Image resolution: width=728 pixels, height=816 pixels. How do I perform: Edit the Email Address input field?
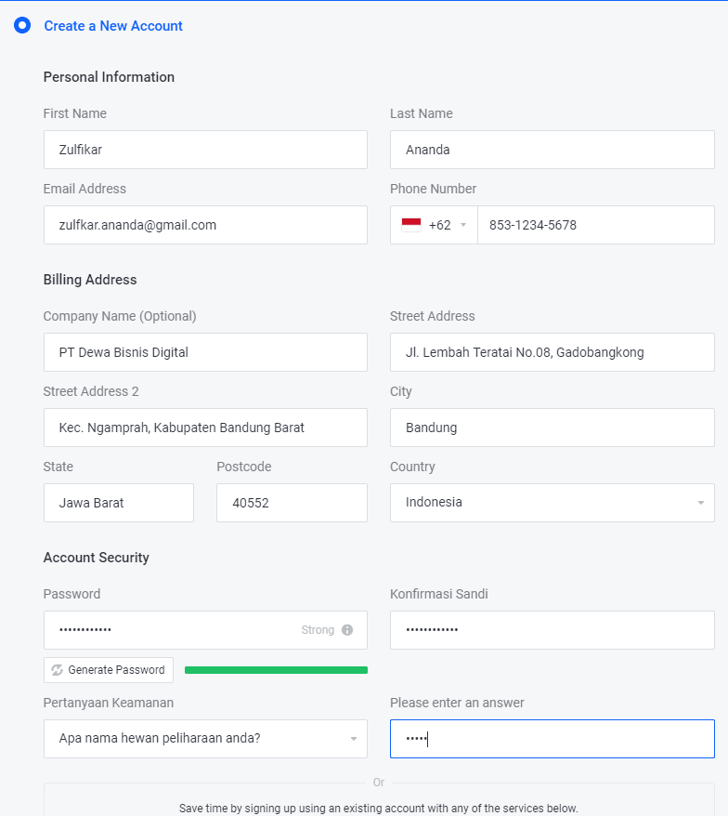(x=205, y=225)
